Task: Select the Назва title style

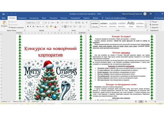Action: coord(131,25)
